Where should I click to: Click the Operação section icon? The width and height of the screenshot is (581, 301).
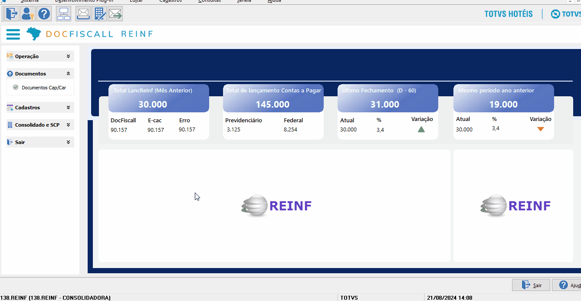click(x=10, y=56)
